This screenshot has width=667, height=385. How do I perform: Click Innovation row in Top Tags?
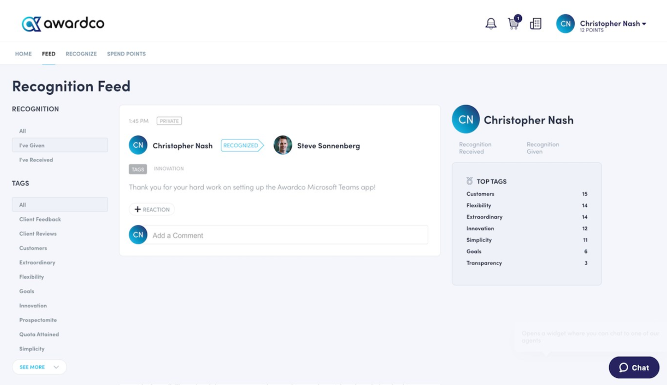pos(527,229)
